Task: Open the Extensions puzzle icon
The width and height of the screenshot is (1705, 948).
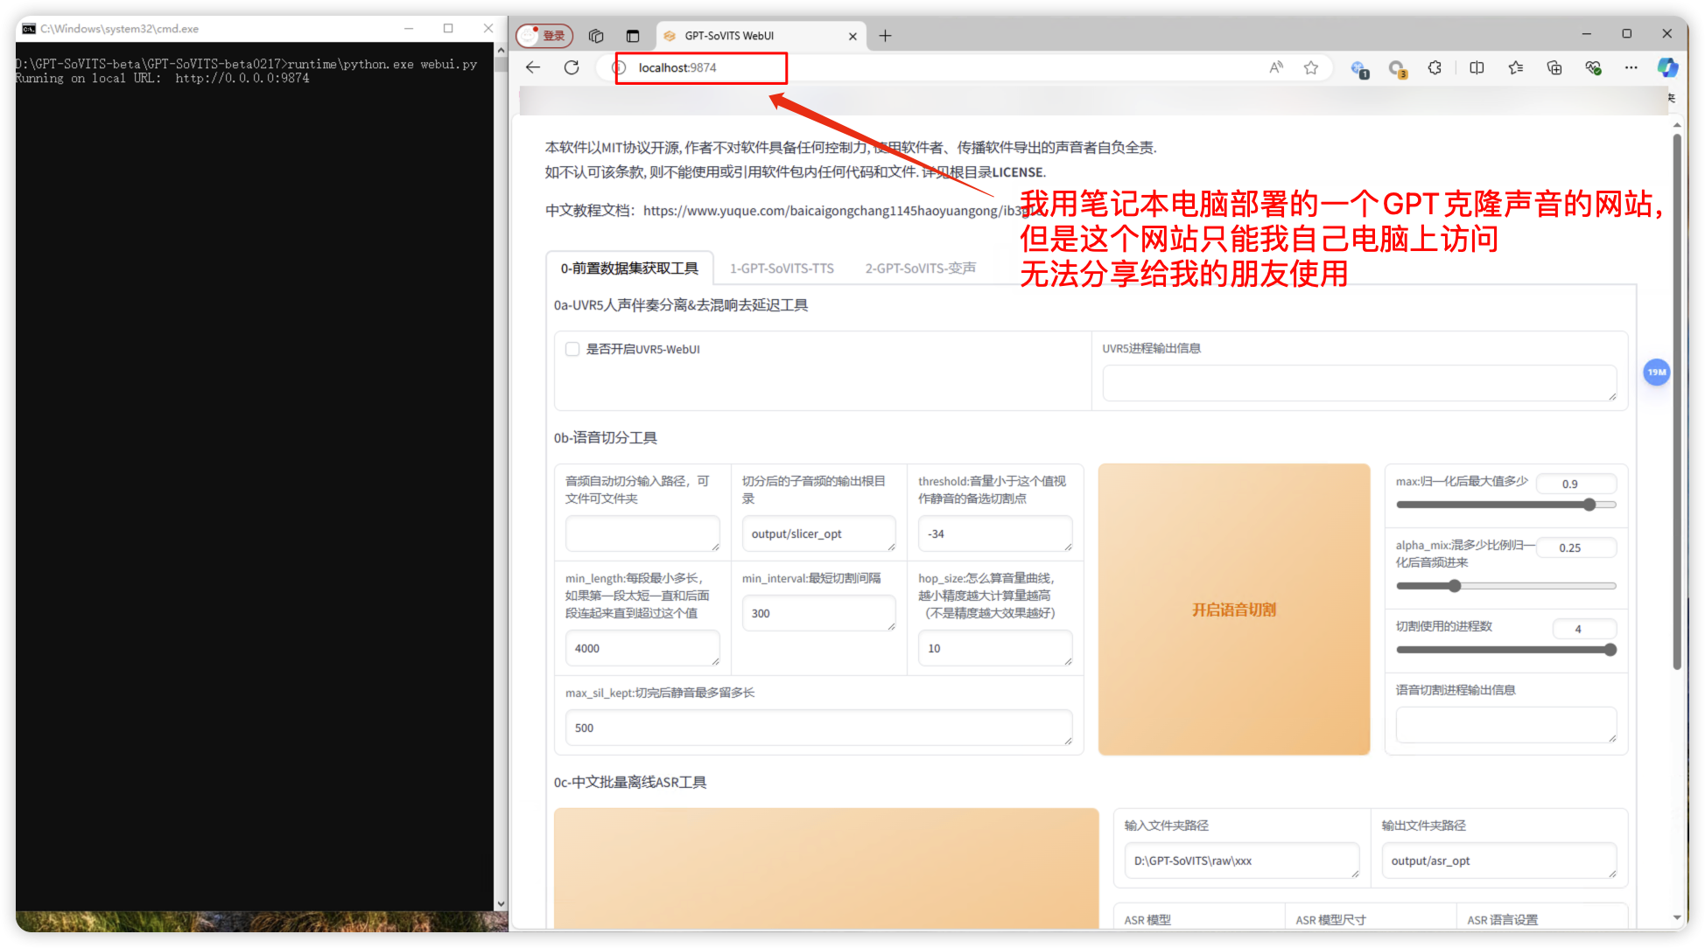Action: [1435, 67]
